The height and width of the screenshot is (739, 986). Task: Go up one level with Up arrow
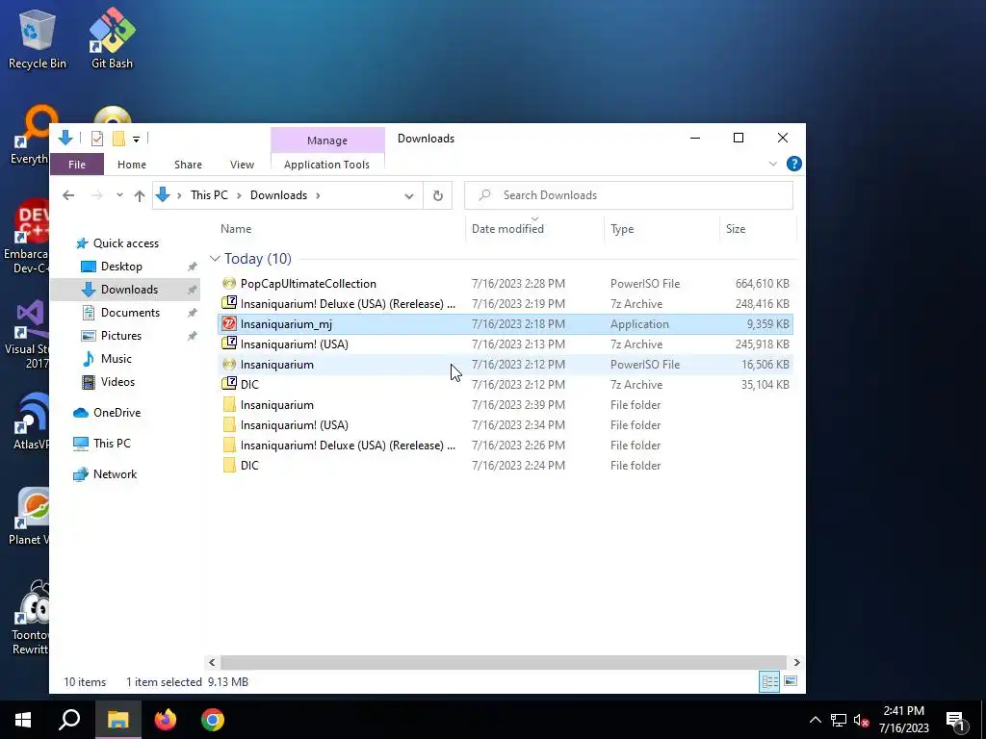(140, 195)
